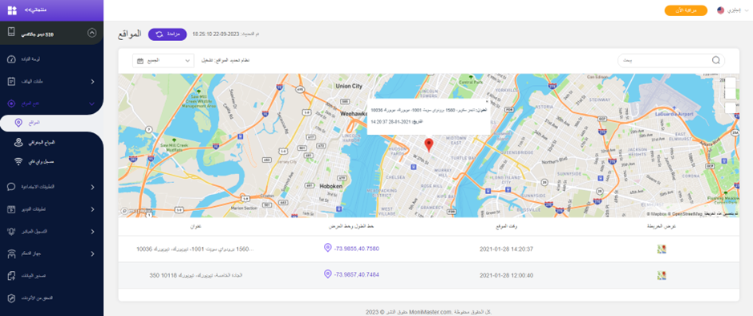This screenshot has height=316, width=753.
Task: Click the products grid icon at top left
Action: [x=12, y=10]
